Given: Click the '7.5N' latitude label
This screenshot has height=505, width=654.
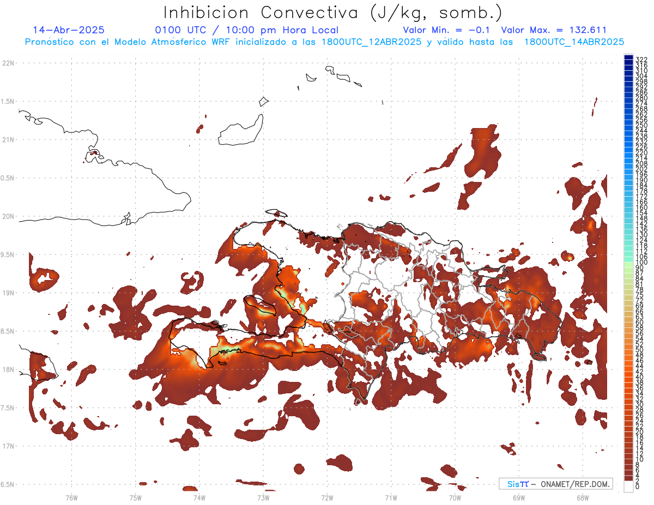Looking at the screenshot, I should 8,408.
